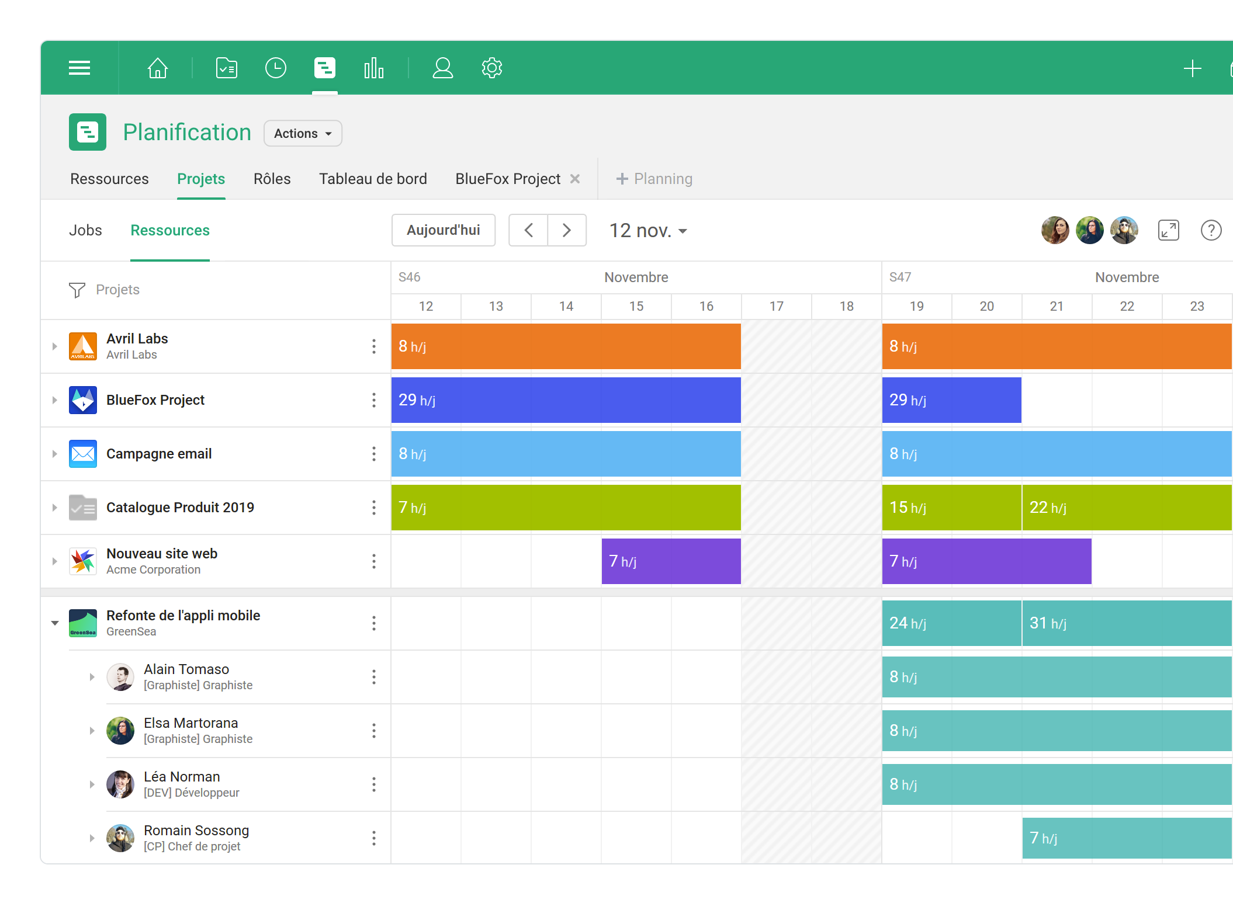Open Avril Labs row options menu

tap(374, 346)
